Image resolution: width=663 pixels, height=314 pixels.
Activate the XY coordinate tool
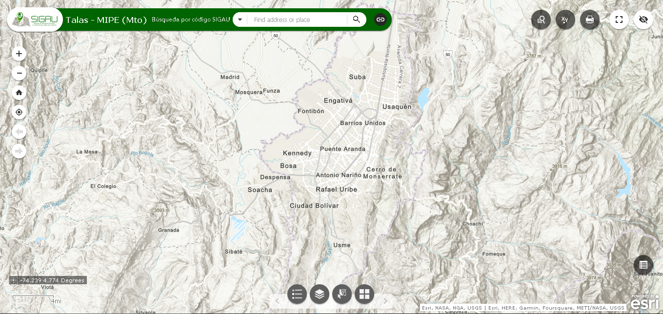pyautogui.click(x=565, y=20)
